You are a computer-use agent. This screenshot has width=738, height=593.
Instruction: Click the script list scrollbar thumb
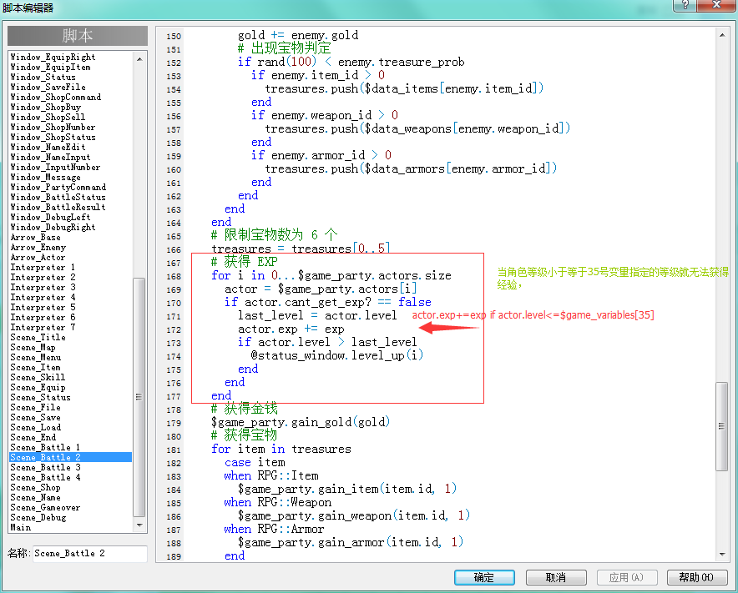coord(139,397)
